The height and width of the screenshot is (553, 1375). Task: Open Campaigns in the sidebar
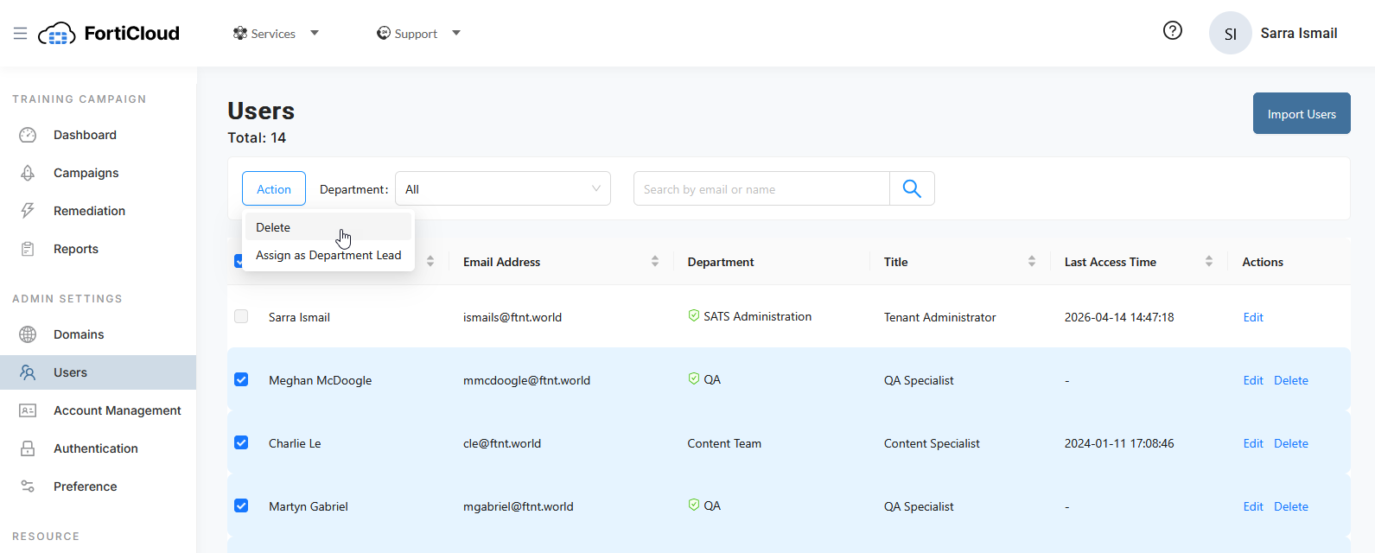coord(86,173)
